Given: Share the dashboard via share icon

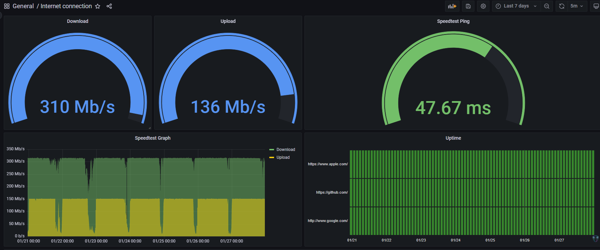Looking at the screenshot, I should coord(109,6).
